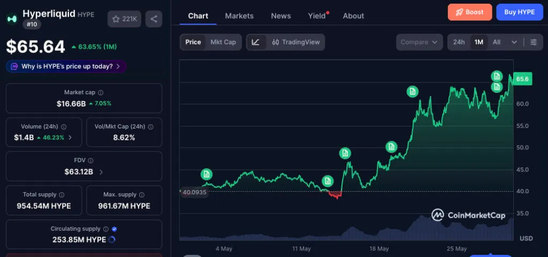Open news marker near 4 May start

click(x=207, y=174)
